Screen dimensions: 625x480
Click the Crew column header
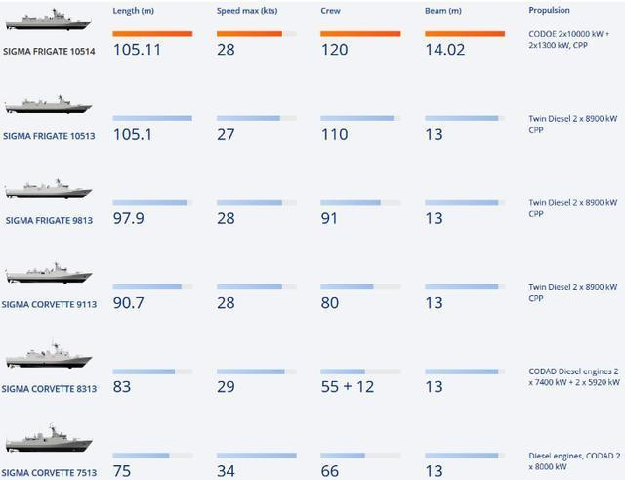[x=330, y=10]
